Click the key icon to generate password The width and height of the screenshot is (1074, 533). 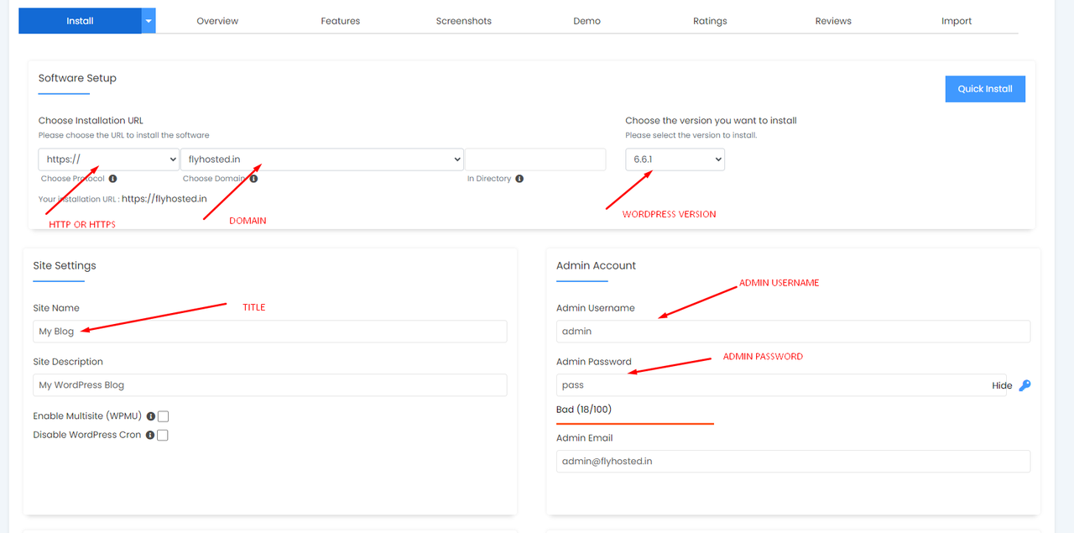coord(1024,385)
